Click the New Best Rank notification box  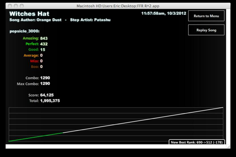click(197, 142)
